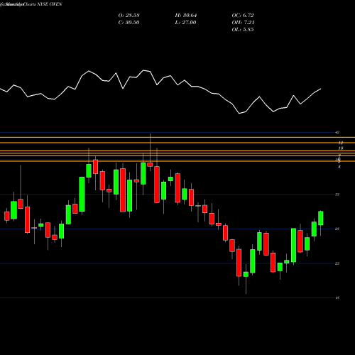Select the close price C: 30.50
The image size is (355, 355).
(129, 23)
